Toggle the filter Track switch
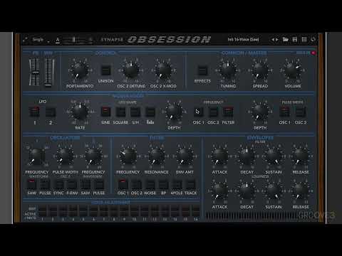Viewport: 342px width, 256px height. click(190, 184)
